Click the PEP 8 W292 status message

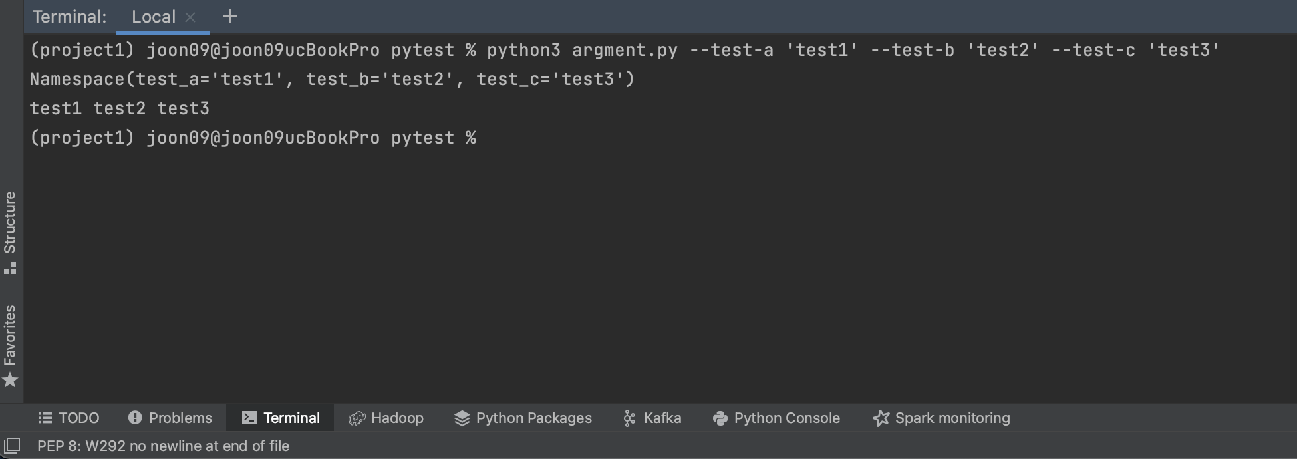[x=163, y=446]
